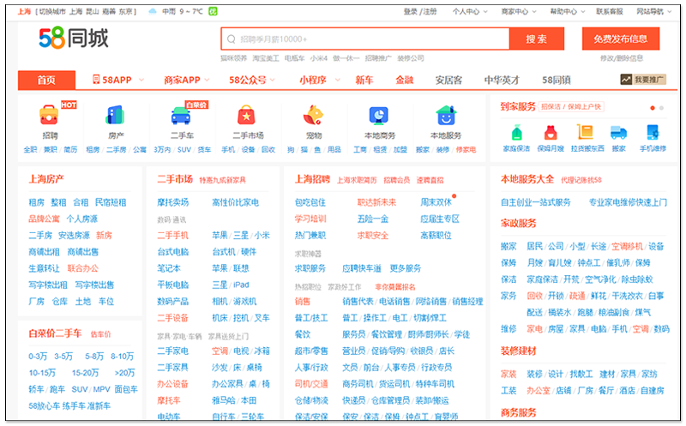Click the 我要推广 button
Screen dimensions: 686x426
pos(643,79)
